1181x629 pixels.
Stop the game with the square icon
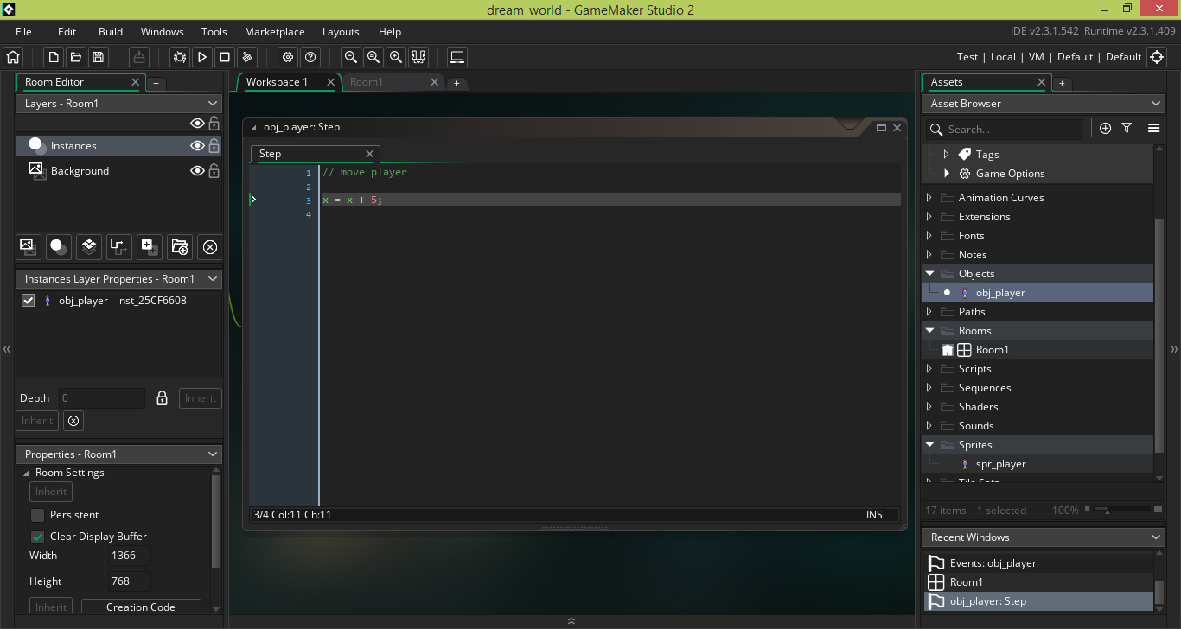tap(225, 57)
